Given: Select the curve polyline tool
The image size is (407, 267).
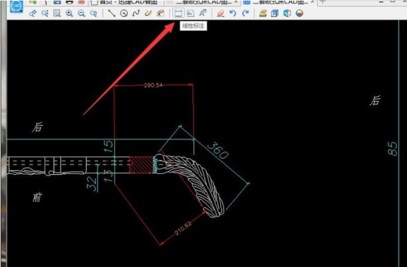Looking at the screenshot, I should click(136, 13).
